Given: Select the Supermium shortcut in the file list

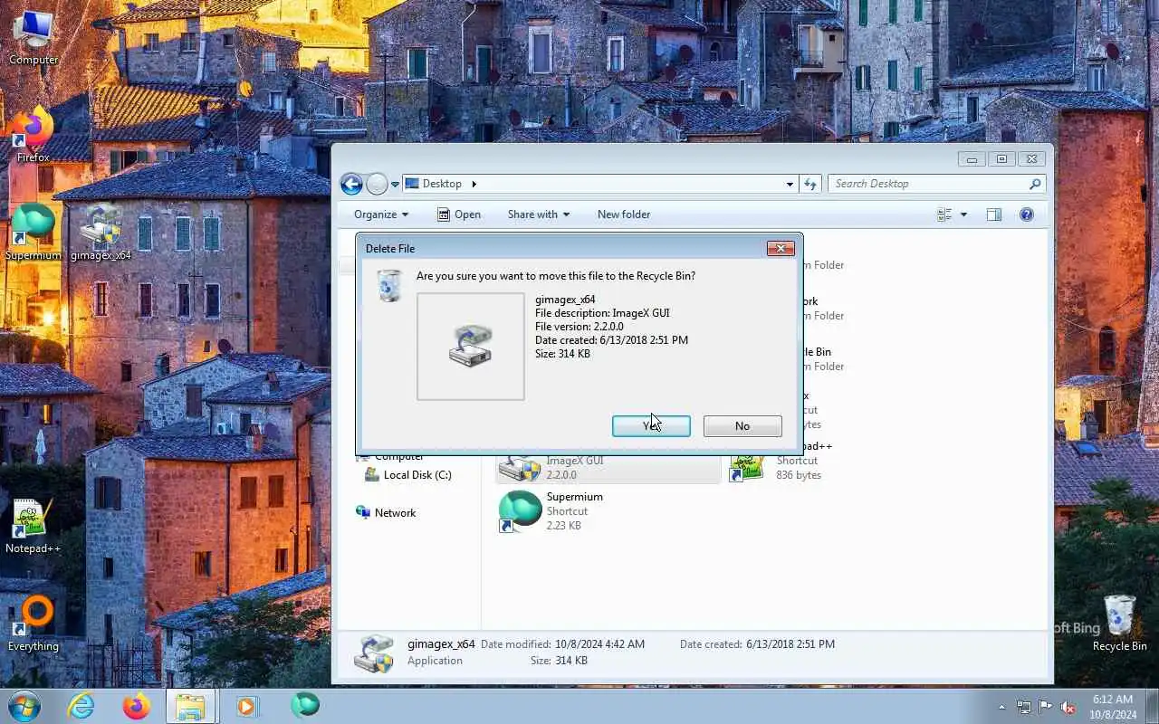Looking at the screenshot, I should click(x=608, y=511).
